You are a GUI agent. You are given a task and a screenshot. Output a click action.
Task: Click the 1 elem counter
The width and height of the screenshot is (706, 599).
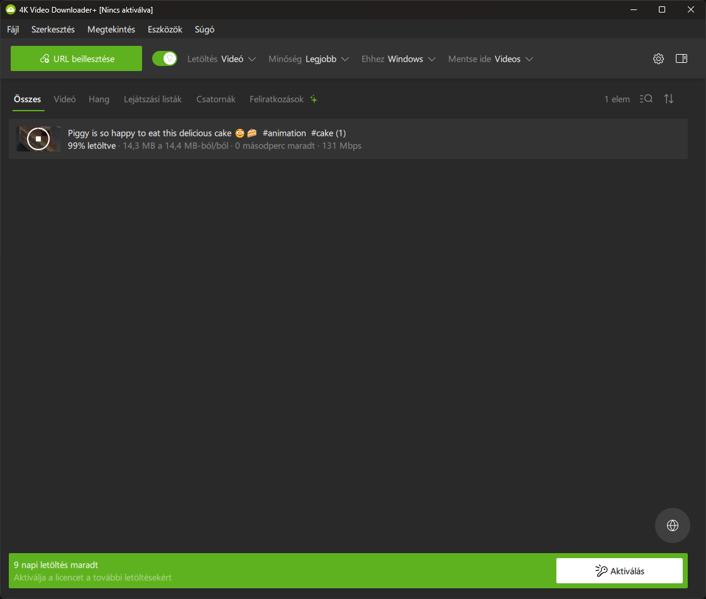(617, 99)
